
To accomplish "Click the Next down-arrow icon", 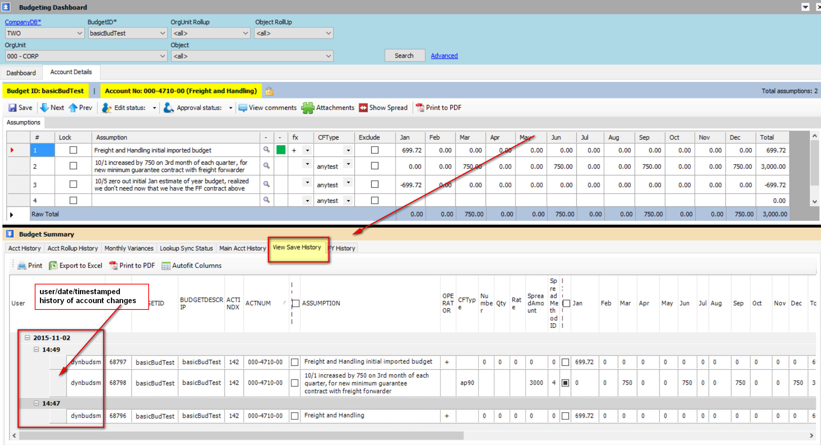I will point(44,108).
